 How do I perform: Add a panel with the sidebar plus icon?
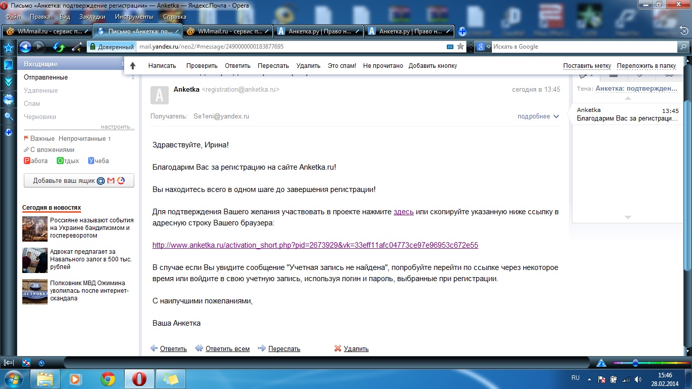coord(9,132)
